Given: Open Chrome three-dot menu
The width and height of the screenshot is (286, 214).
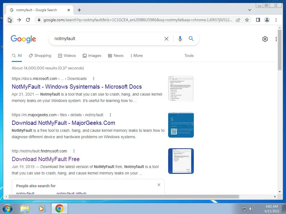Looking at the screenshot, I should click(276, 20).
